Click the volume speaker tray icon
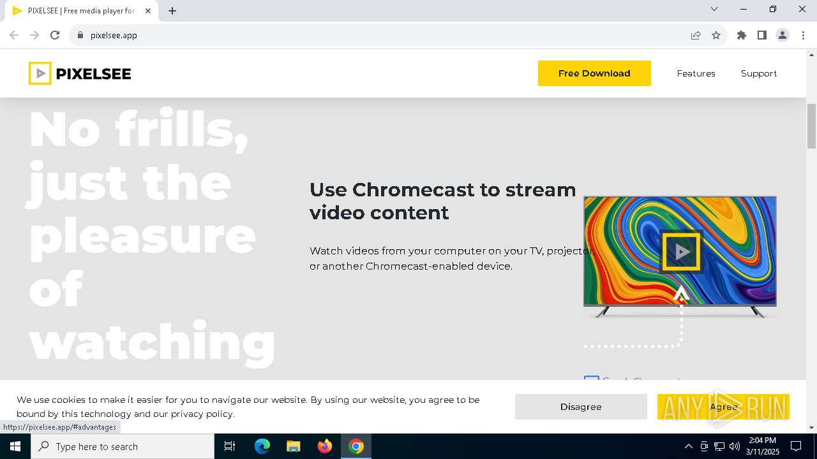The image size is (817, 459). pos(735,446)
